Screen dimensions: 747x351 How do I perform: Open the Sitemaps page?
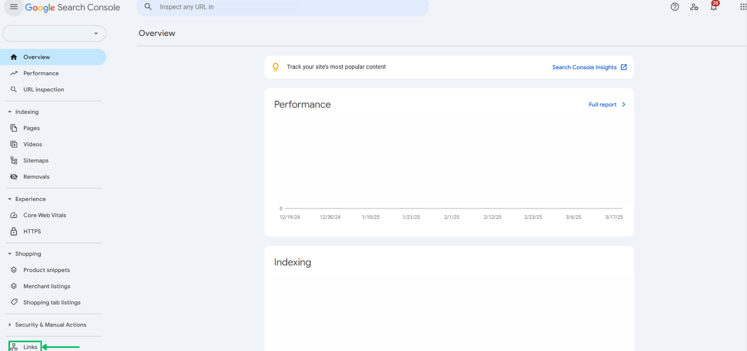coord(35,161)
